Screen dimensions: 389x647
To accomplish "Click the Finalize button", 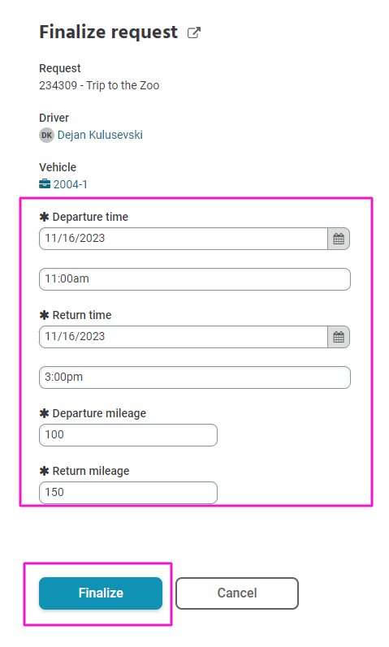I will 101,593.
